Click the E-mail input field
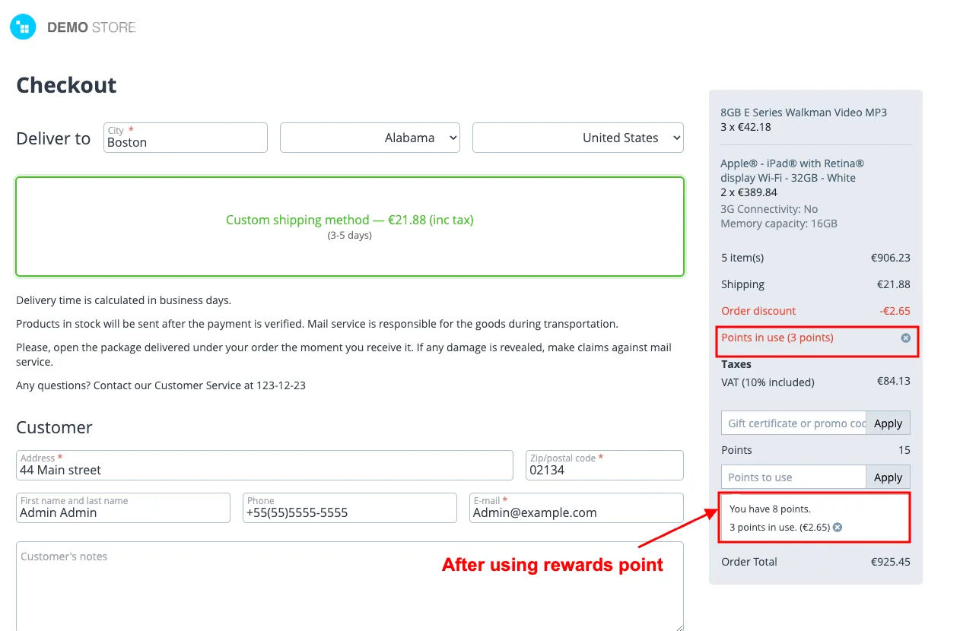 (x=577, y=508)
